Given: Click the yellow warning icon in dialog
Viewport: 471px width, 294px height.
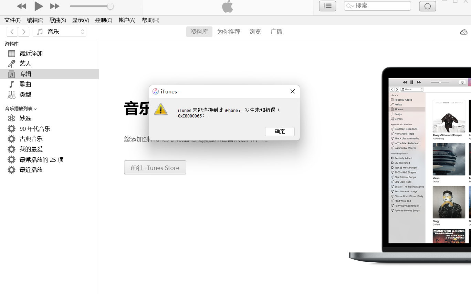Looking at the screenshot, I should tap(160, 110).
